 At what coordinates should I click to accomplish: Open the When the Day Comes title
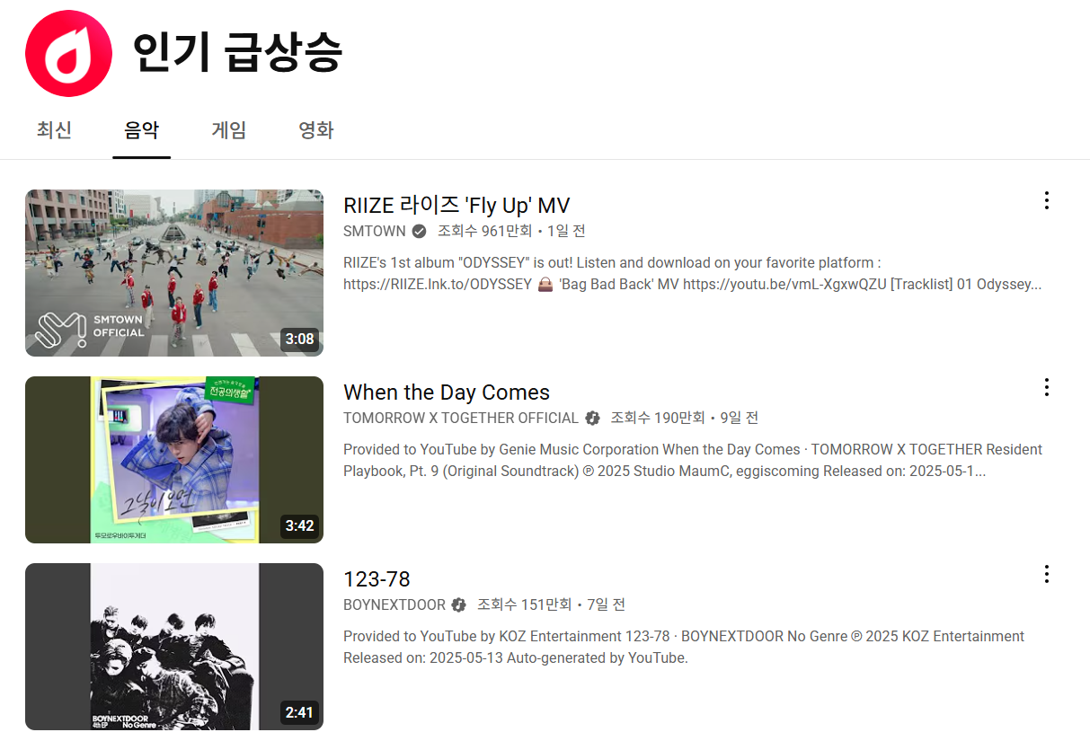[446, 392]
